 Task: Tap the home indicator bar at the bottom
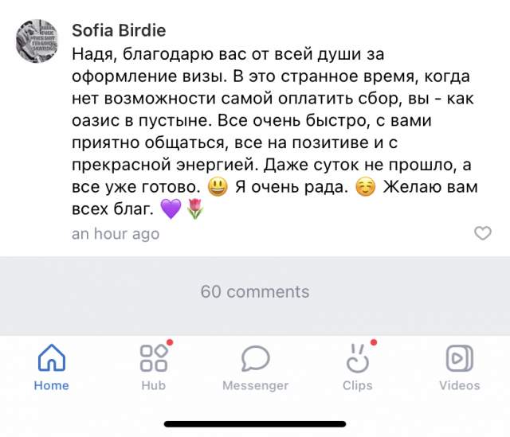tap(255, 425)
